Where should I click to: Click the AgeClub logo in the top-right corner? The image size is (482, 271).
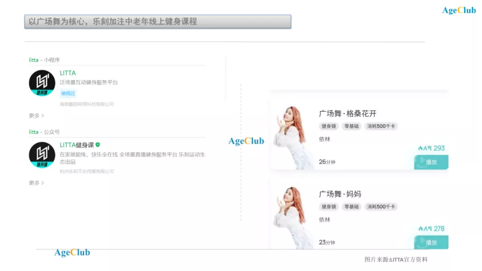tap(459, 10)
